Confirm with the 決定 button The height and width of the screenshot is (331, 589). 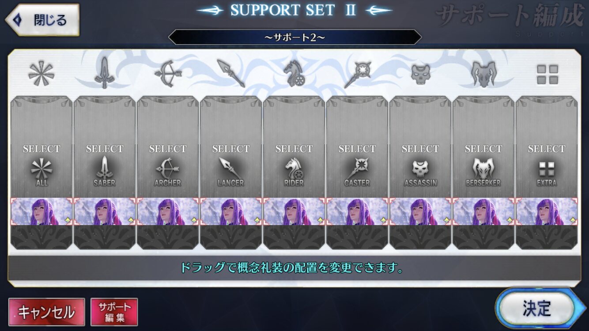(537, 308)
